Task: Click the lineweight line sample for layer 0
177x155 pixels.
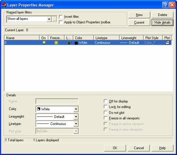Action: tap(124, 43)
